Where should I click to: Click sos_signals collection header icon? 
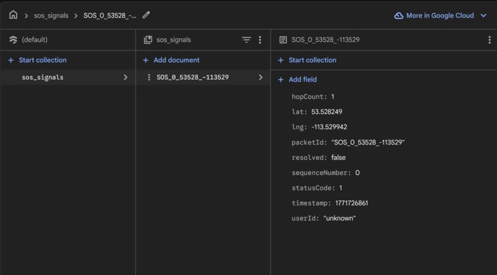148,39
